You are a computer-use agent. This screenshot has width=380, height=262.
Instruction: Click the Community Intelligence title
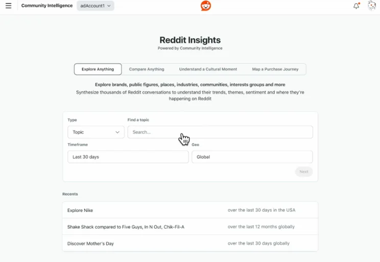pos(47,6)
